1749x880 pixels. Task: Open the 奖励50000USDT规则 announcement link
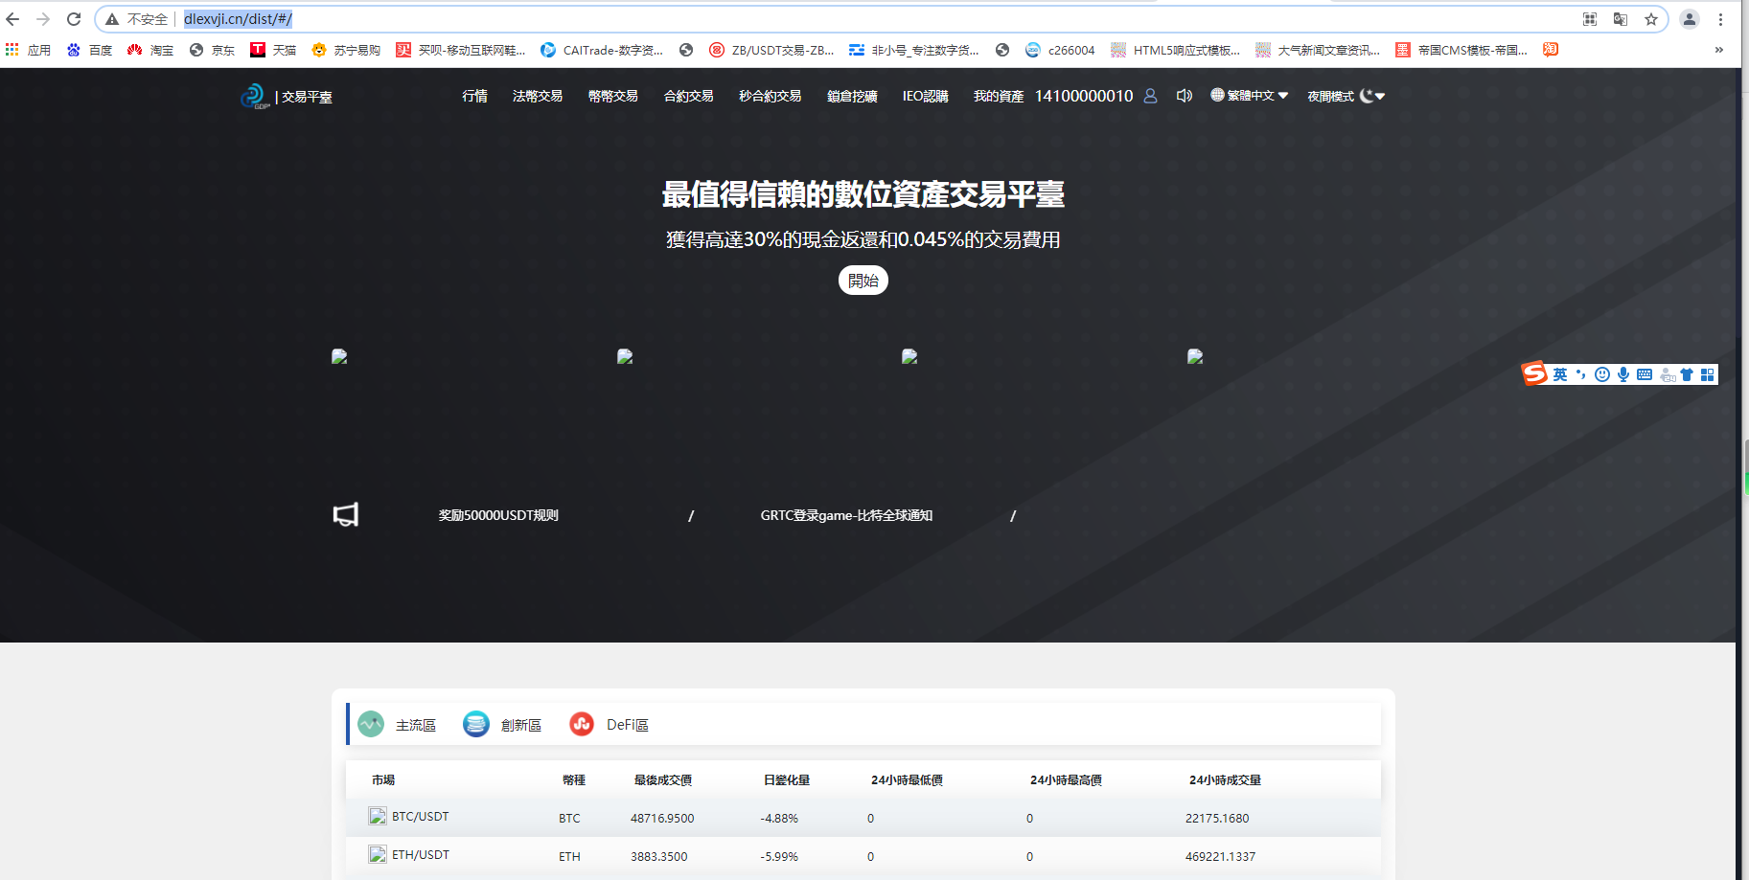pos(497,514)
